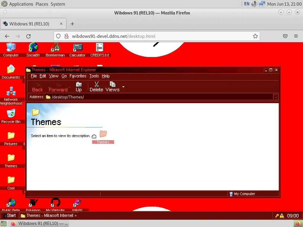
Task: Click the Back toolbar button in Explorer
Action: [38, 87]
